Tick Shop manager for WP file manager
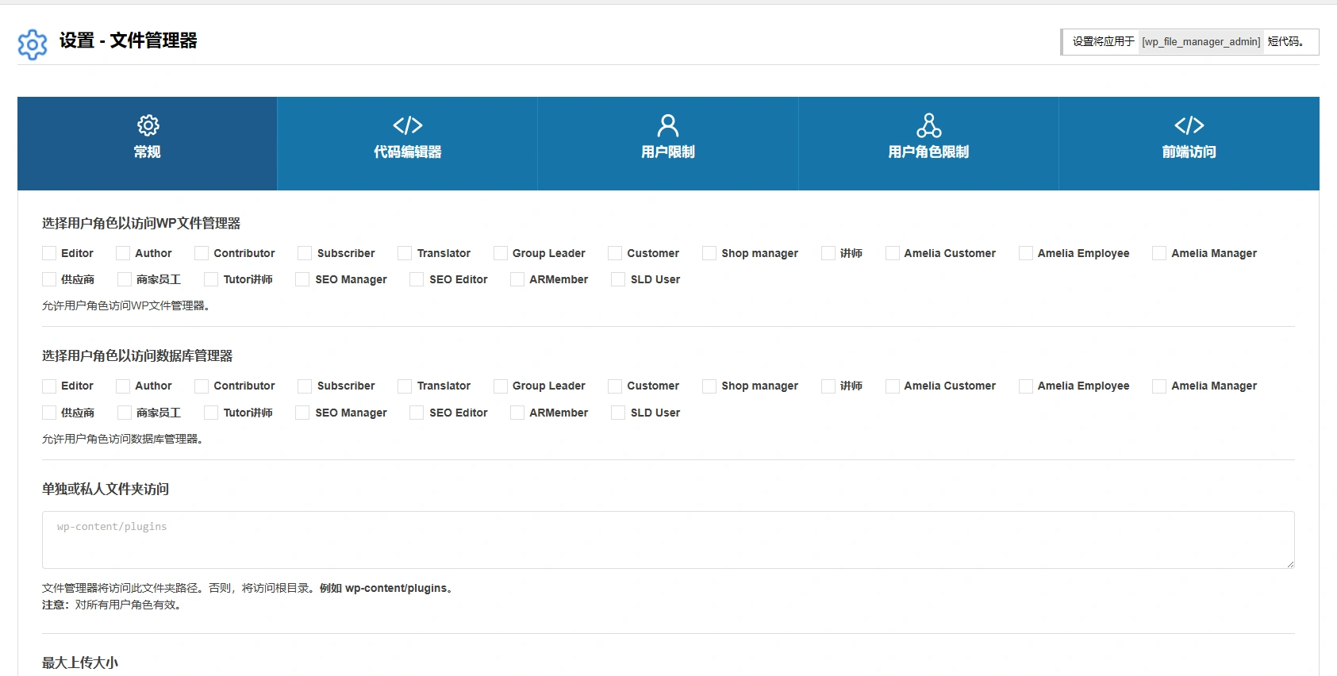The width and height of the screenshot is (1337, 676). coord(709,253)
